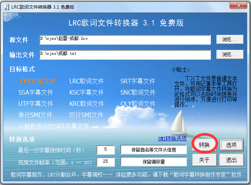Click the music note app icon in title bar
The height and width of the screenshot is (185, 251).
coord(6,7)
